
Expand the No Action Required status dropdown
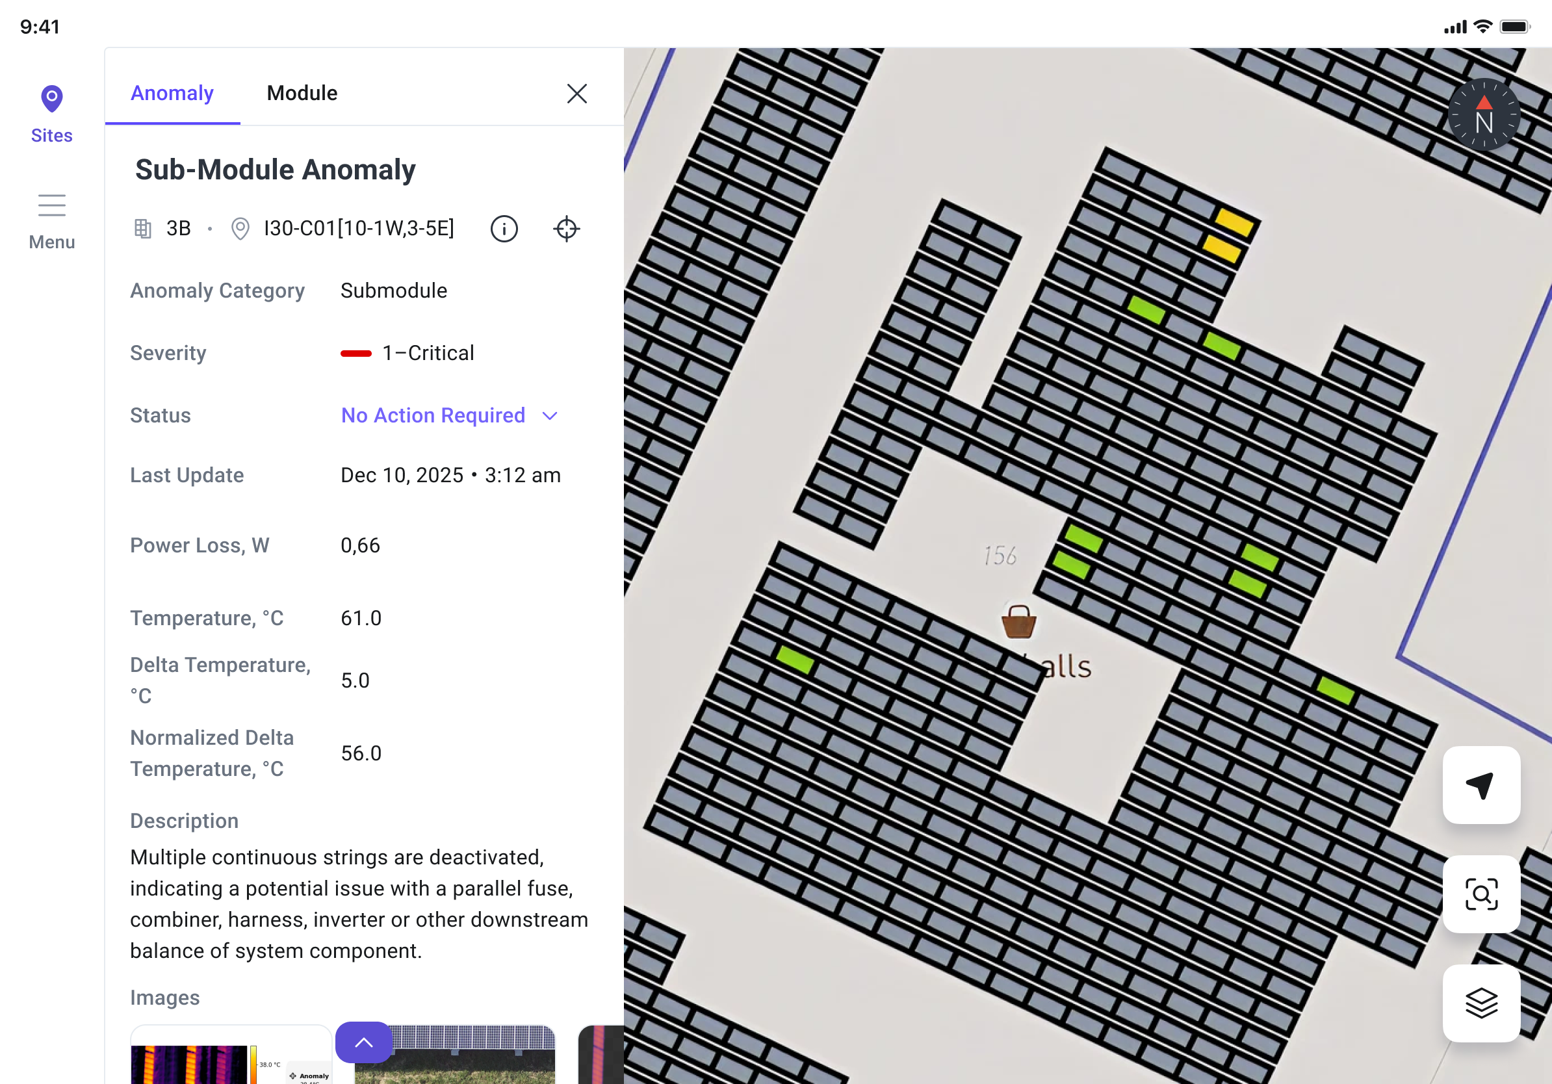(x=450, y=415)
